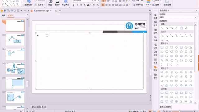The height and width of the screenshot is (112, 199).
Task: Select slide 207 thumbnail
Action: 15,97
